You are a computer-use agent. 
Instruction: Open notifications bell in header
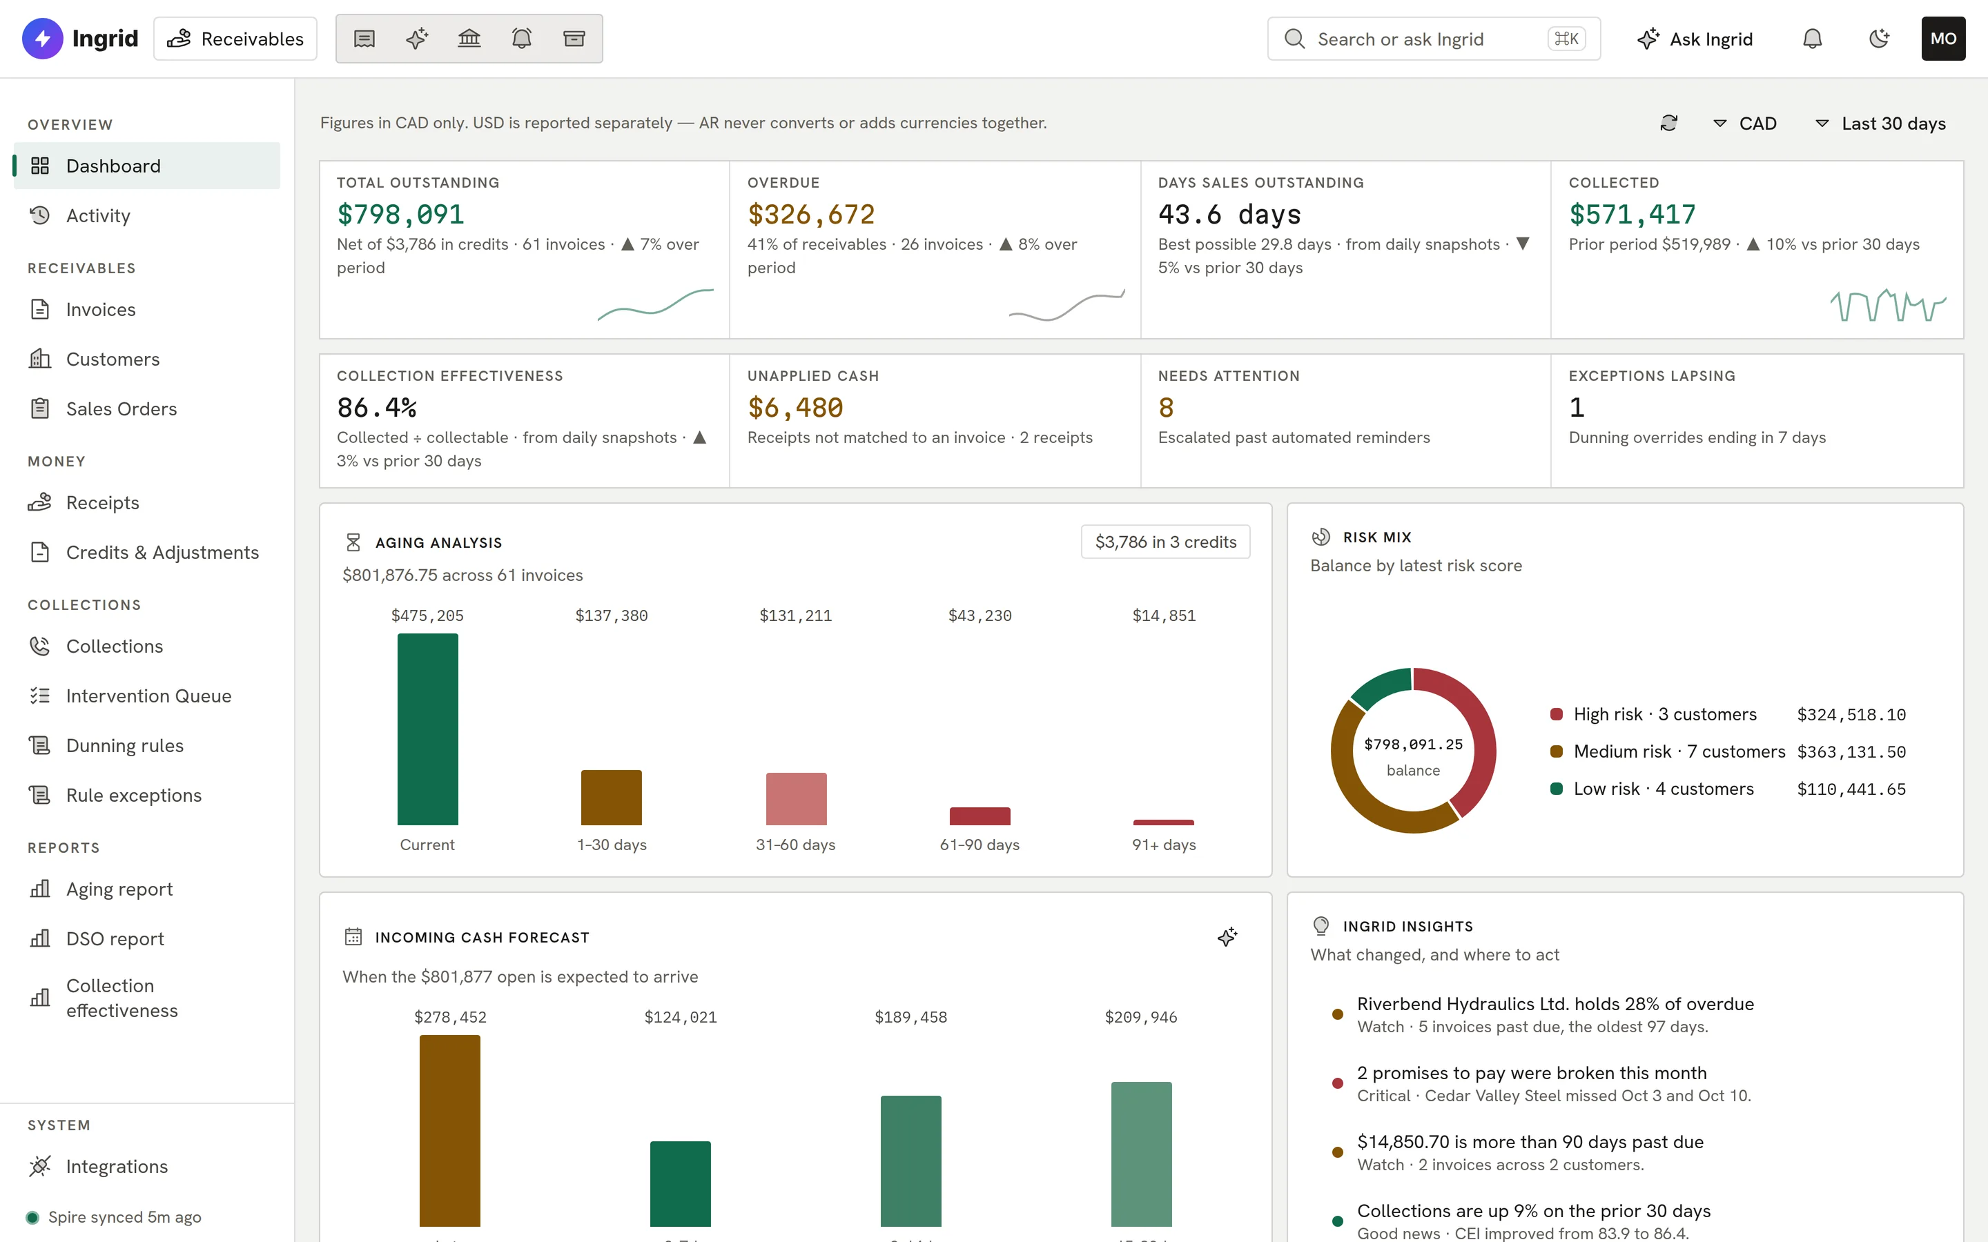(1812, 39)
